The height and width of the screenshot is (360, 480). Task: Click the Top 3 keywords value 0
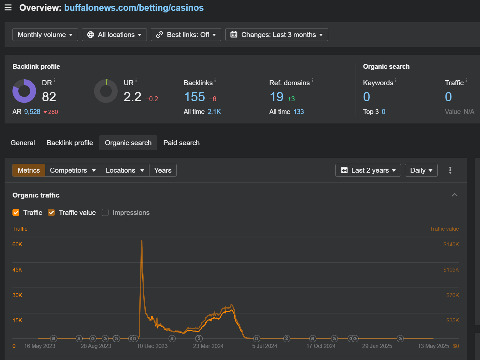[x=384, y=112]
